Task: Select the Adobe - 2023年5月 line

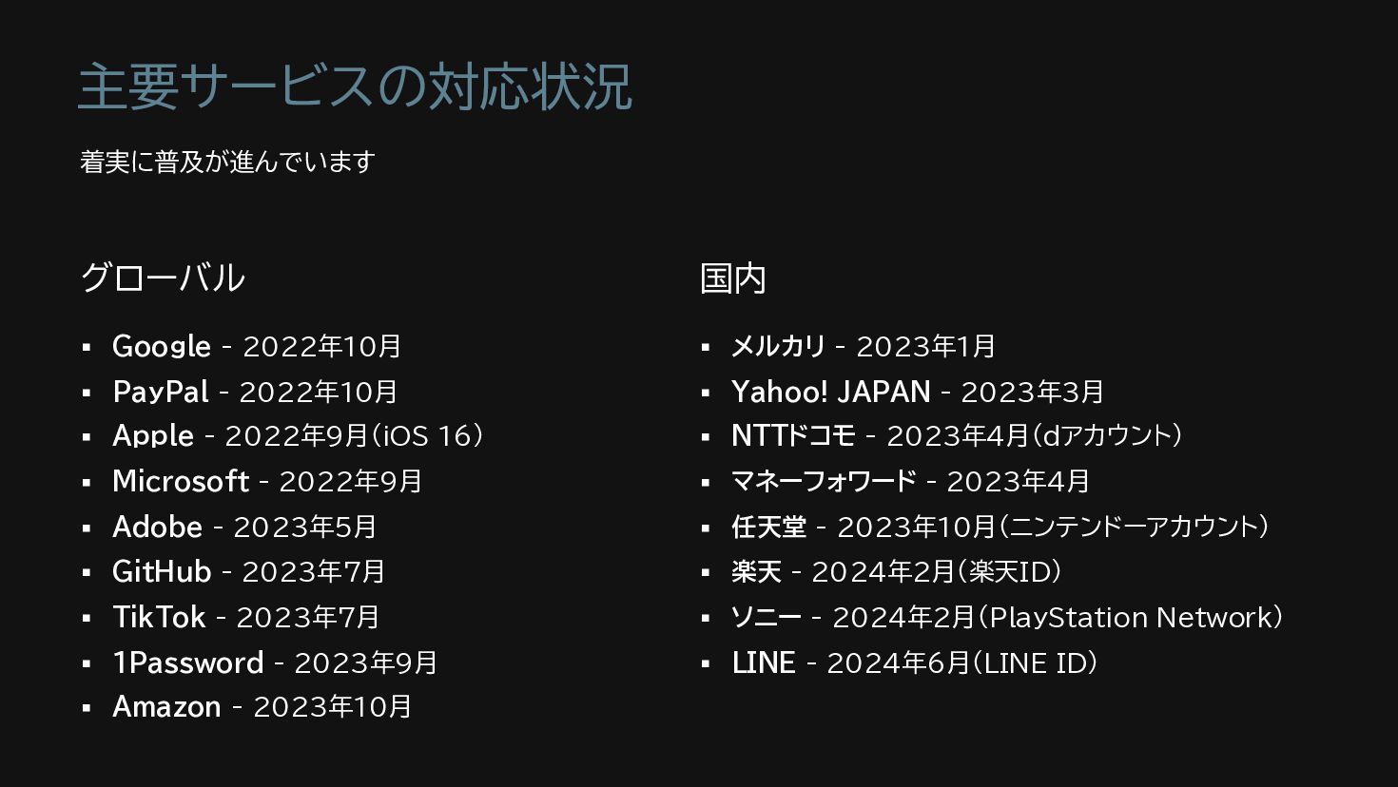Action: point(244,527)
